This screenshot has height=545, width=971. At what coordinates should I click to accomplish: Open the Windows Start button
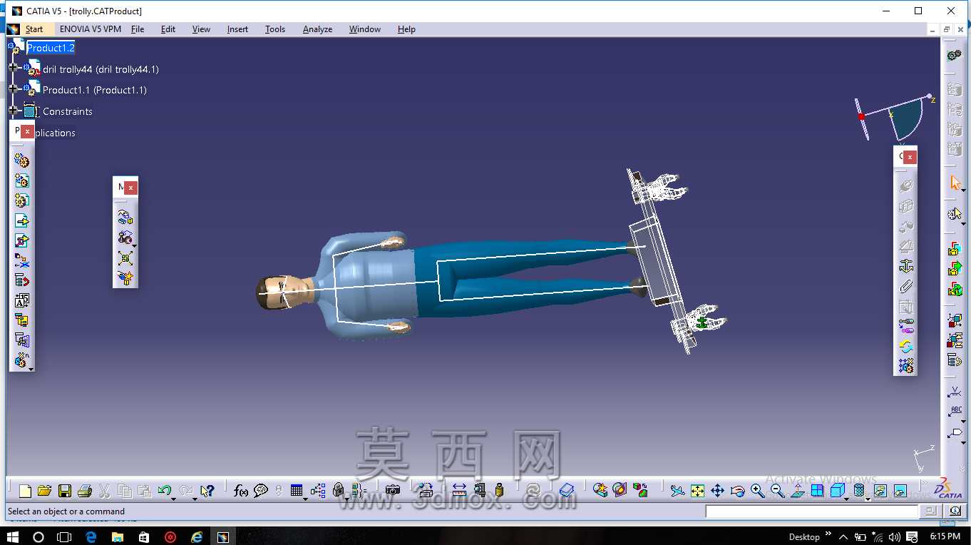point(13,536)
